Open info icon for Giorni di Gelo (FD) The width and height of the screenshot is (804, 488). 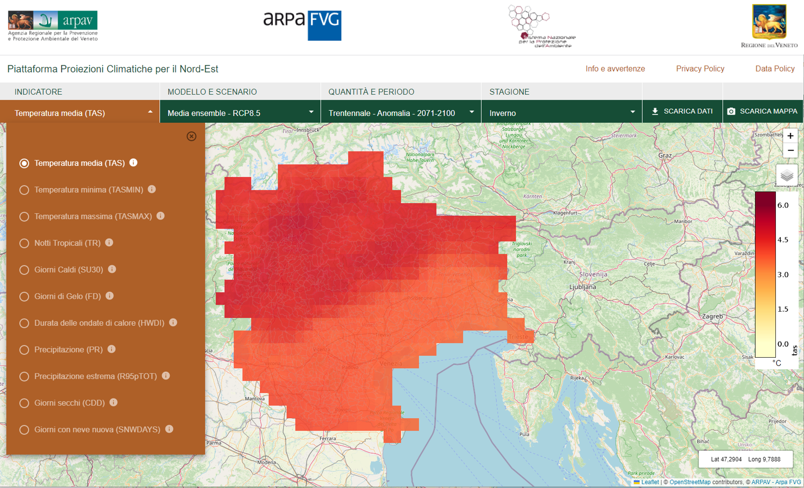tap(110, 296)
